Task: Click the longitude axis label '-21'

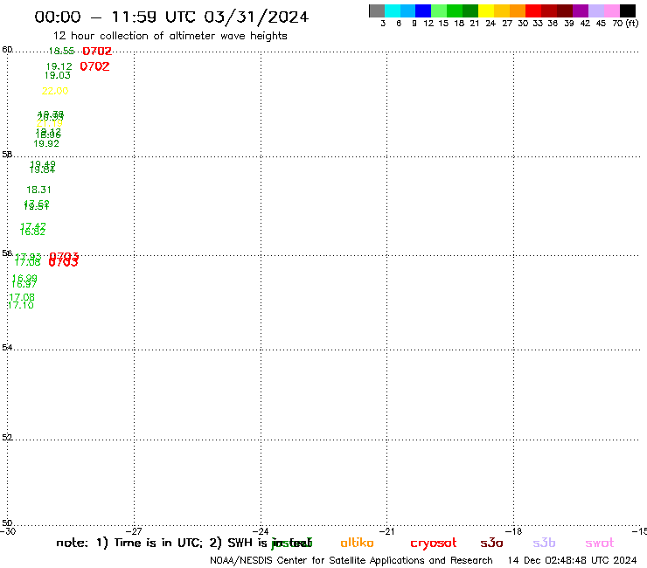Action: coord(387,531)
